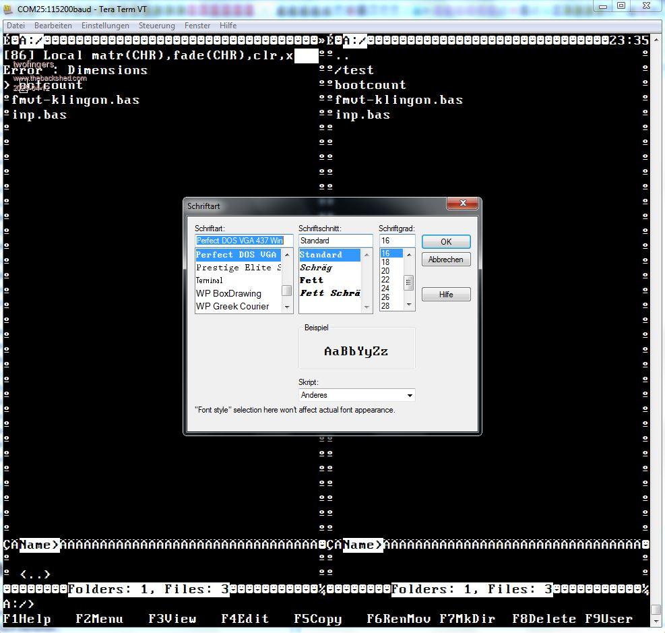Click OK in the font dialog
665x633 pixels.
(x=446, y=241)
